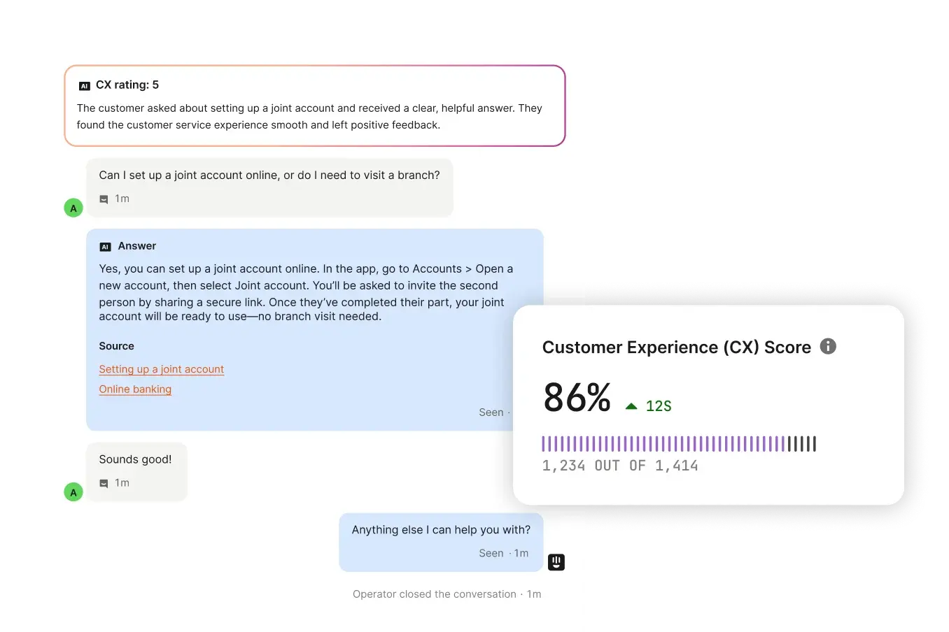
Task: Click the Seen status on the Answer message
Action: [x=491, y=412]
